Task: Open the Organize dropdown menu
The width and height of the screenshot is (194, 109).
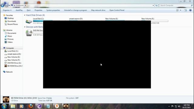Action: click(x=7, y=10)
